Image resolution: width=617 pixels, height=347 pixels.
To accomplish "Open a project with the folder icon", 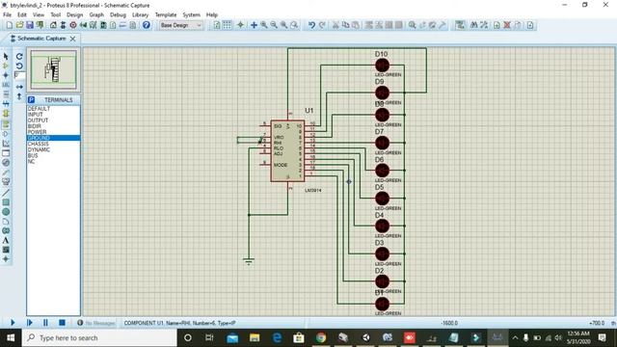I will [x=19, y=25].
